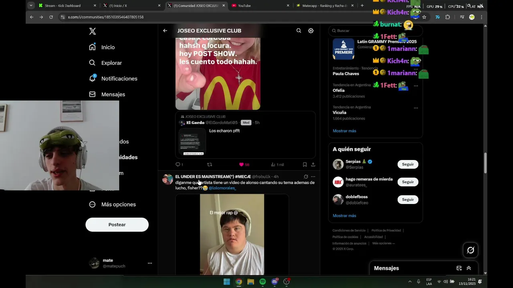Switch to Stream - Kick Dashboard tab
Viewport: 513px width, 288px height.
tap(67, 6)
